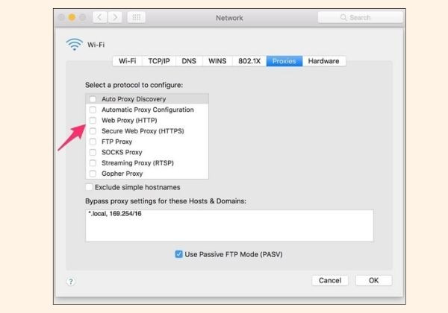The image size is (448, 313).
Task: Show all preferences grid icon
Action: click(x=136, y=17)
